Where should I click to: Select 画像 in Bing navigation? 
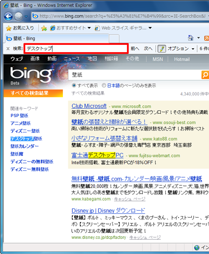(x=35, y=59)
